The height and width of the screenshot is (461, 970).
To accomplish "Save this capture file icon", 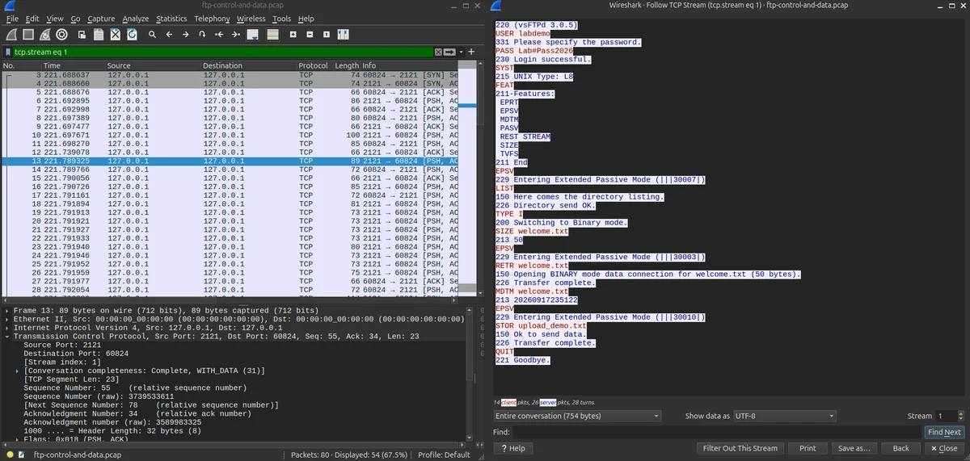I will [x=99, y=35].
